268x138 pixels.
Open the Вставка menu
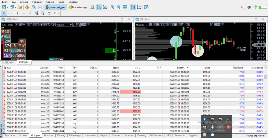24,2
